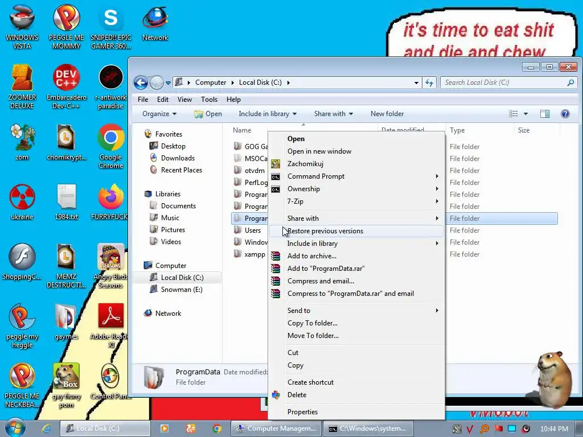Image resolution: width=583 pixels, height=437 pixels.
Task: Select the Skype SNIPED!! EPIC GAMER icon
Action: tap(111, 26)
